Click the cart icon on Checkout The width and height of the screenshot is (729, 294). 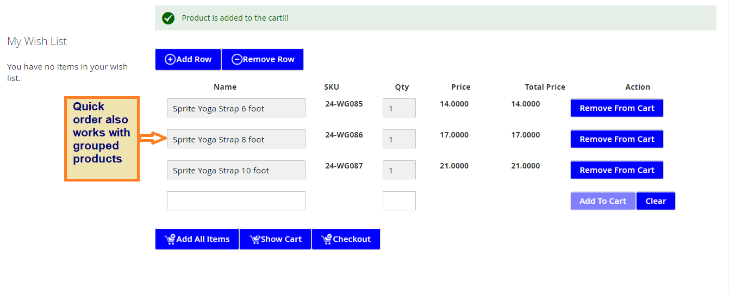327,239
